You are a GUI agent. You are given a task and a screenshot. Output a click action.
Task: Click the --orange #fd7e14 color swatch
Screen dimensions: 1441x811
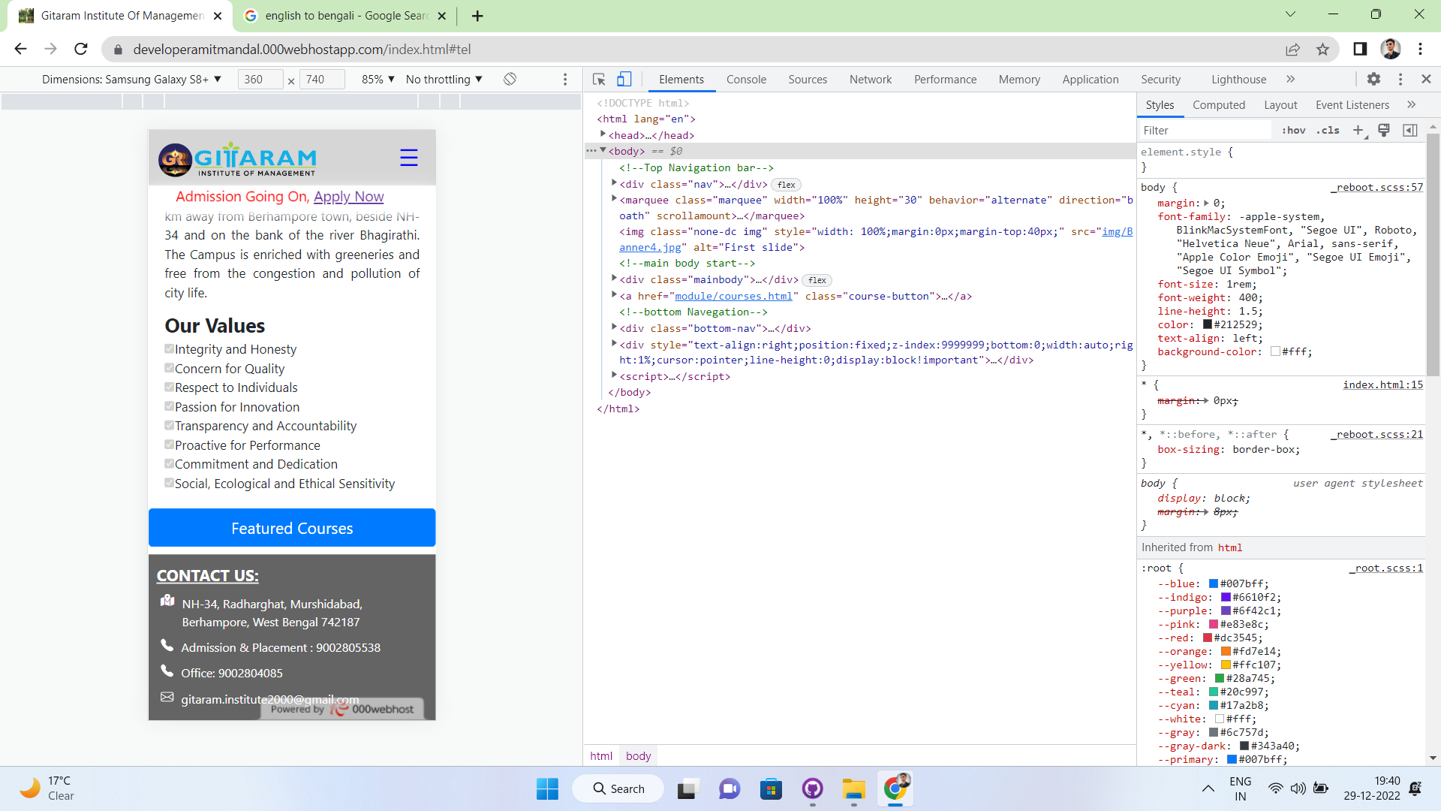click(1226, 652)
